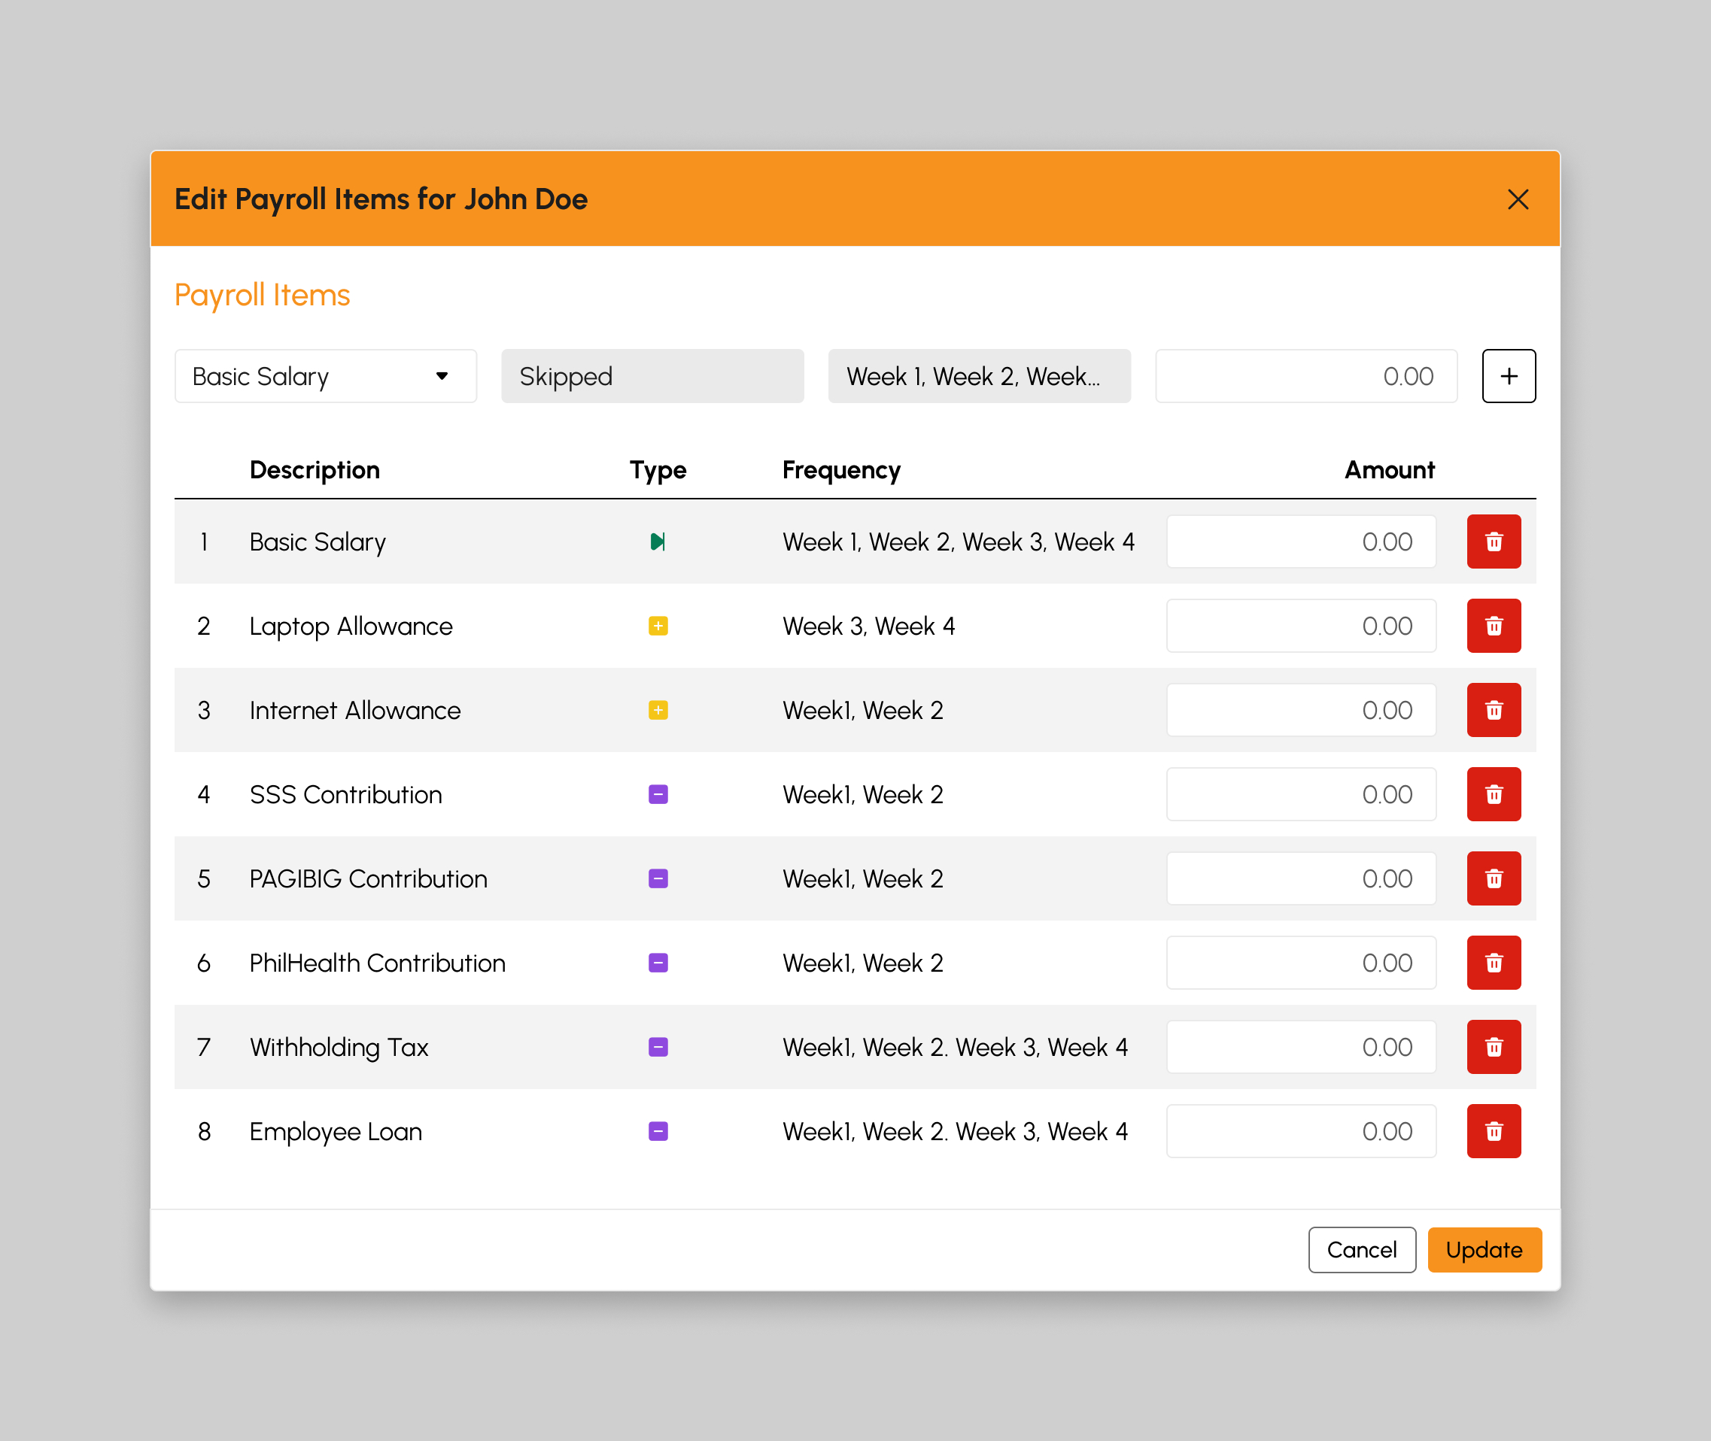Open the Basic Salary item dropdown
This screenshot has height=1441, width=1711.
pos(325,376)
